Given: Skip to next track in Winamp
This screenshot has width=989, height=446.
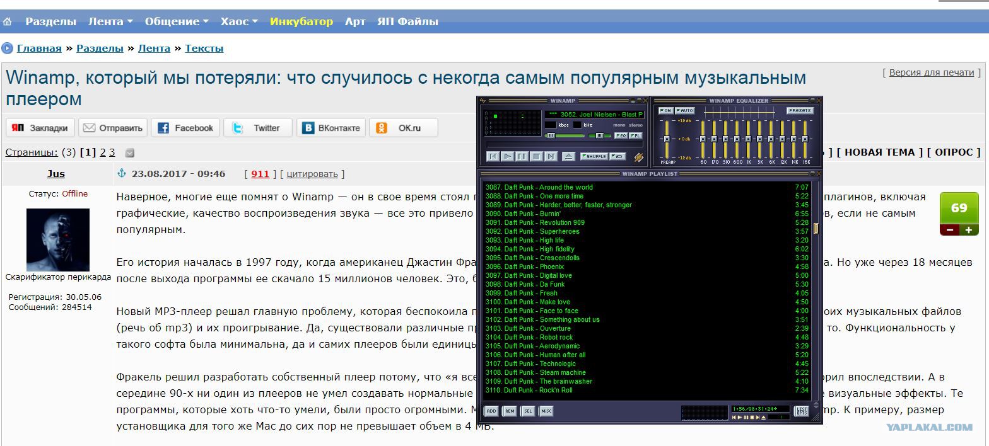Looking at the screenshot, I should point(551,156).
